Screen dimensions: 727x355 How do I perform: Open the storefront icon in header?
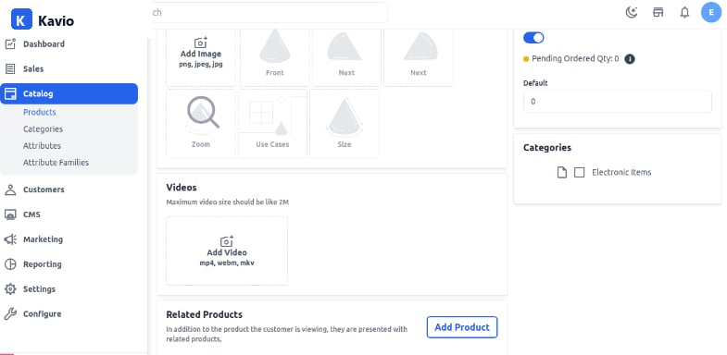point(658,13)
